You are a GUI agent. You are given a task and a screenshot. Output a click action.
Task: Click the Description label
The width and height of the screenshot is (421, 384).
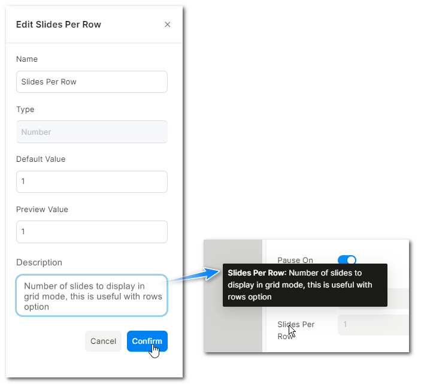(39, 262)
